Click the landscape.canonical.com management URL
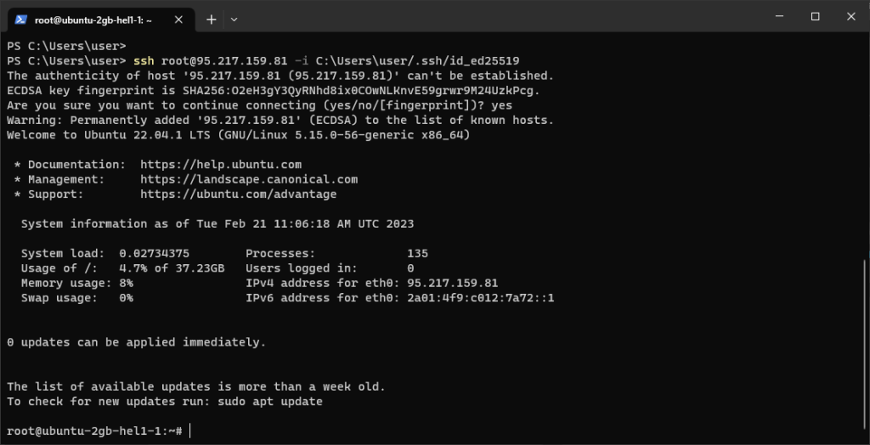The width and height of the screenshot is (870, 445). point(248,179)
